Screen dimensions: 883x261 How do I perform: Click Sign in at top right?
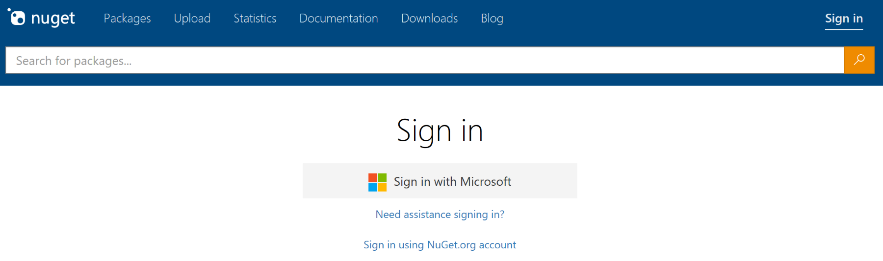[x=843, y=19]
